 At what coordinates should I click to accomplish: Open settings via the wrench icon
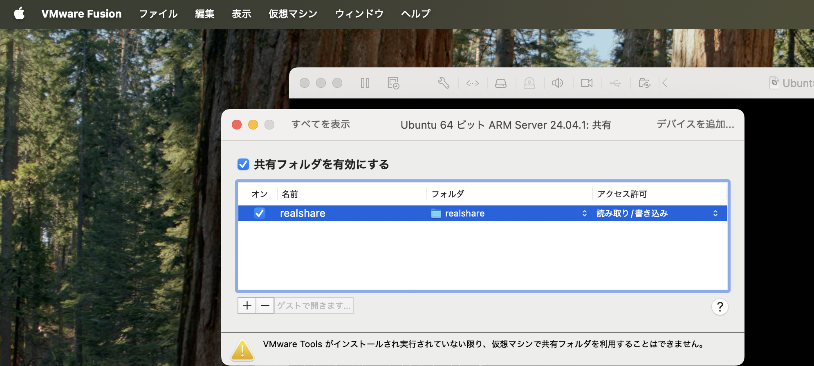pos(444,83)
